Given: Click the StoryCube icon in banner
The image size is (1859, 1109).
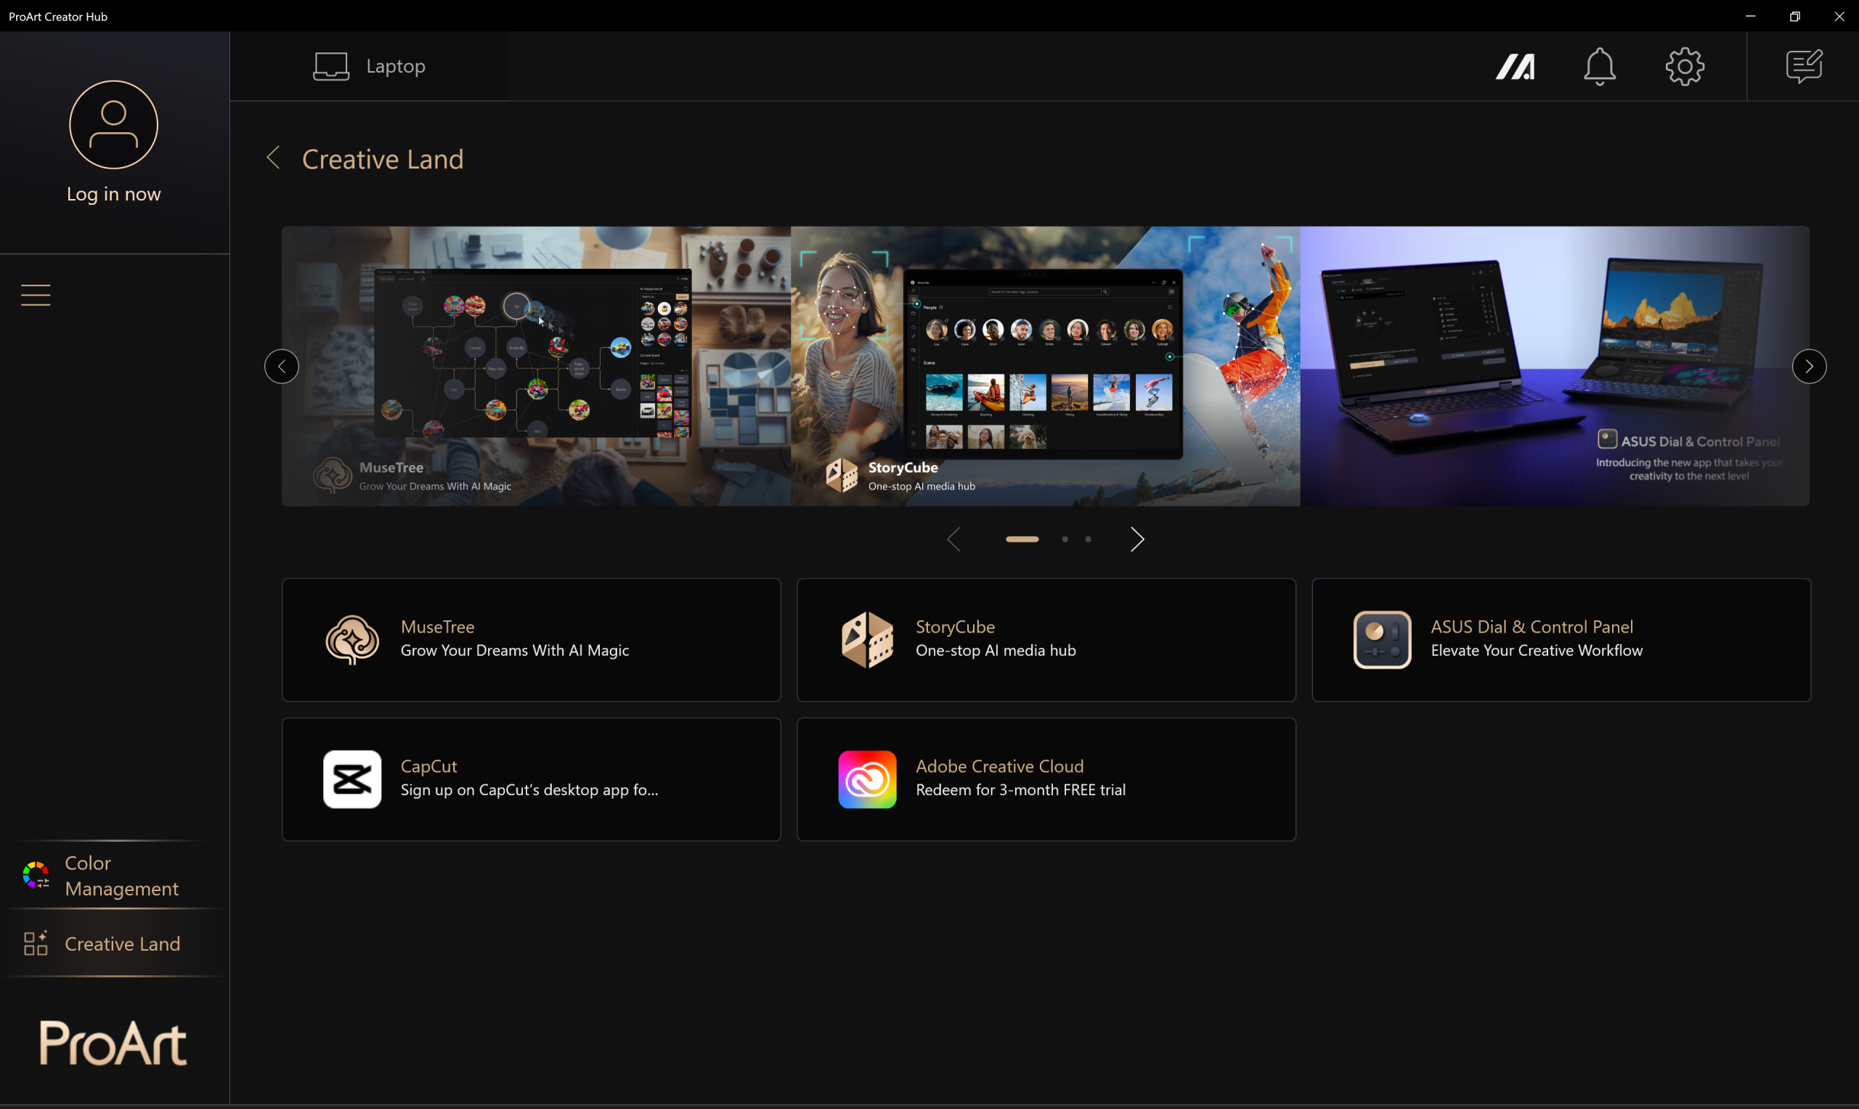Looking at the screenshot, I should point(842,474).
